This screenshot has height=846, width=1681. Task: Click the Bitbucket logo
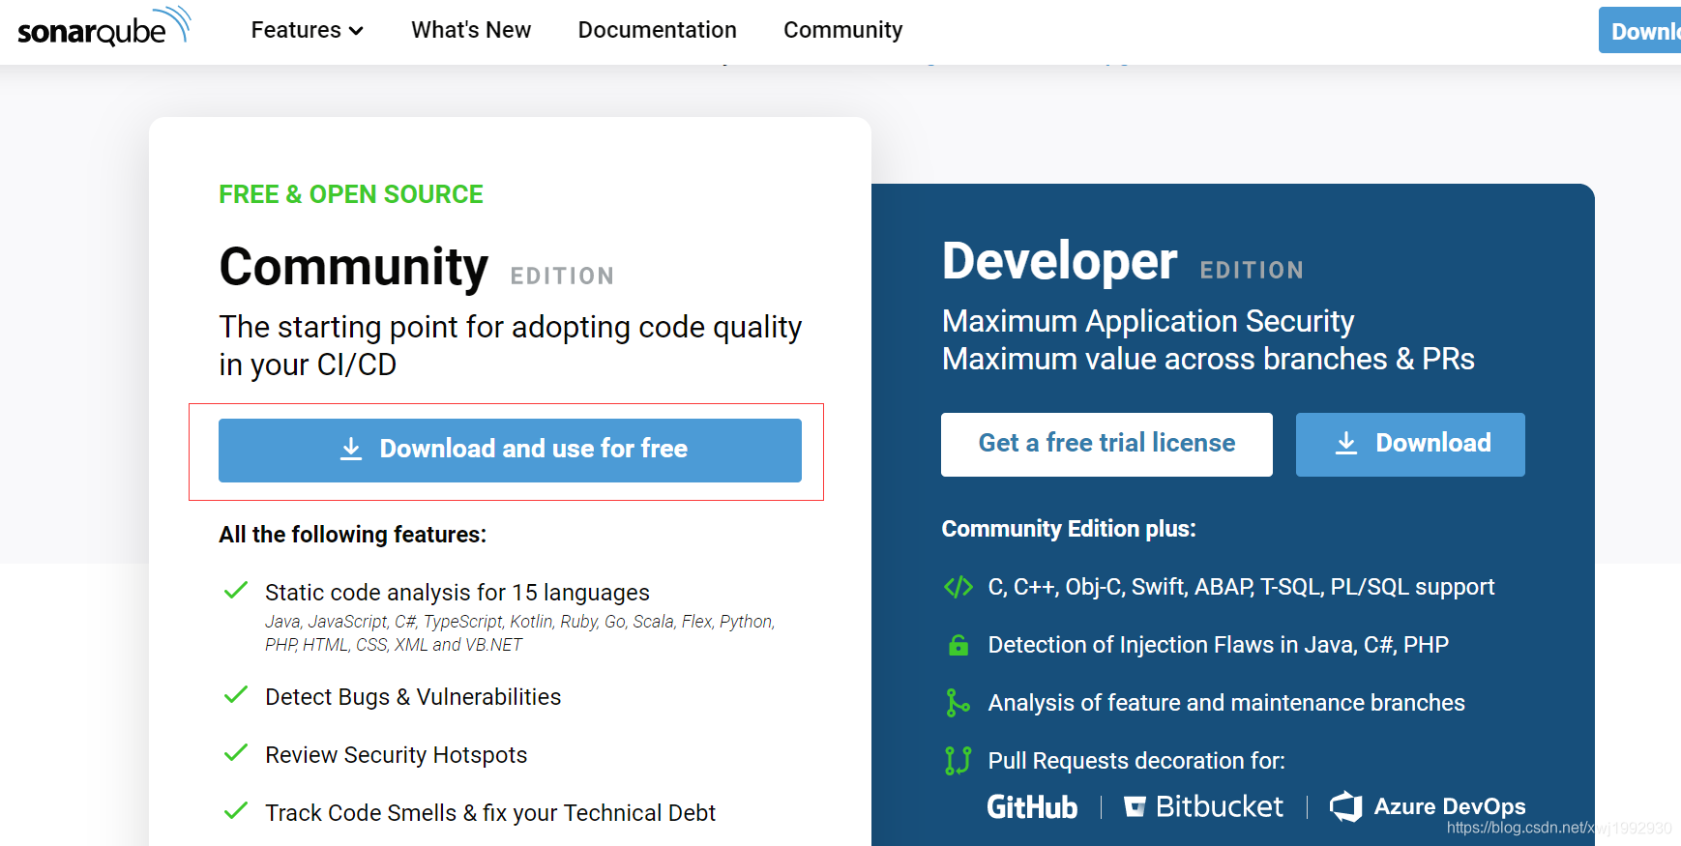pos(1204,806)
